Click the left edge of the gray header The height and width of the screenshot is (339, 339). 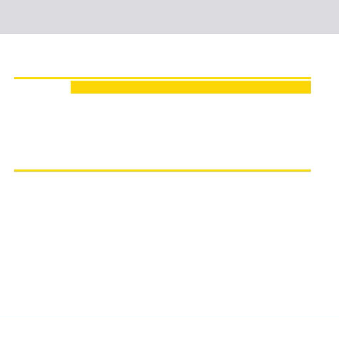(x=1, y=17)
